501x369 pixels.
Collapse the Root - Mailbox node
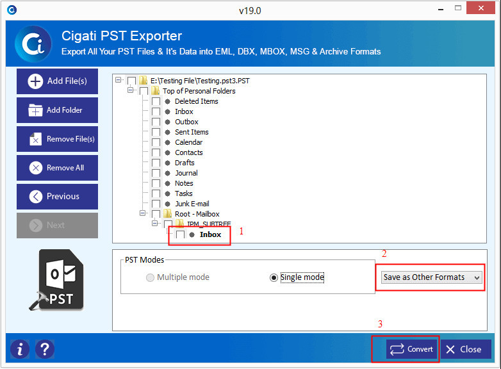point(142,213)
